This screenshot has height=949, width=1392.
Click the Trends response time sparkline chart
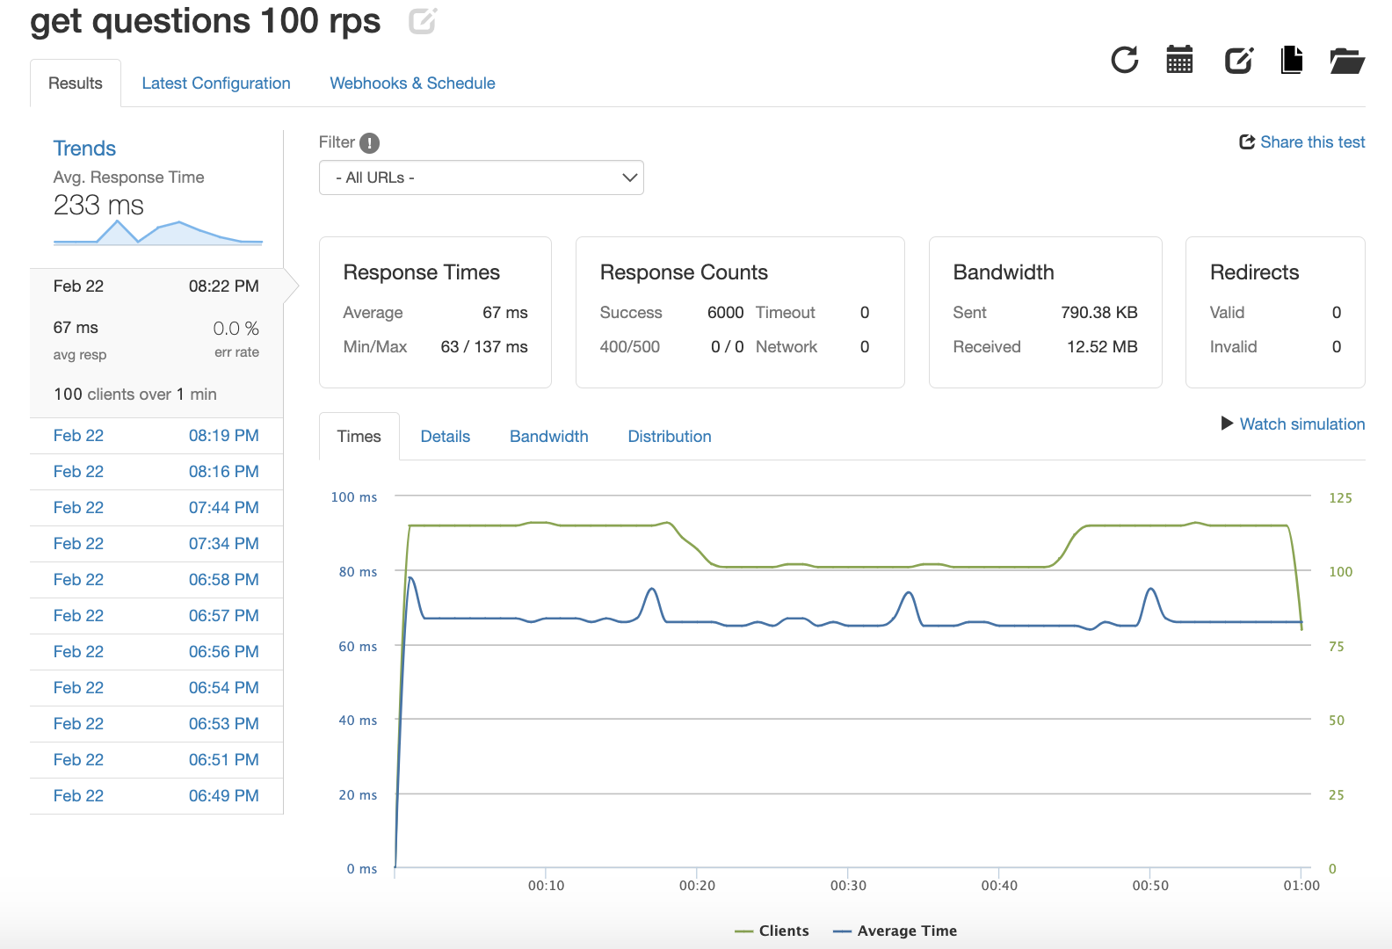158,232
